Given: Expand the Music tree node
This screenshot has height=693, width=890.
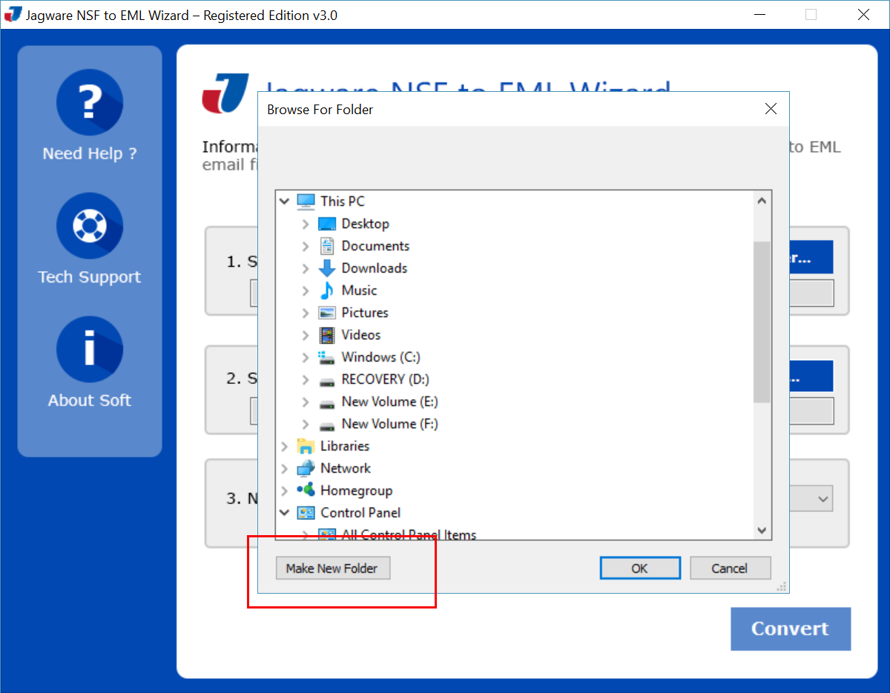Looking at the screenshot, I should click(306, 291).
